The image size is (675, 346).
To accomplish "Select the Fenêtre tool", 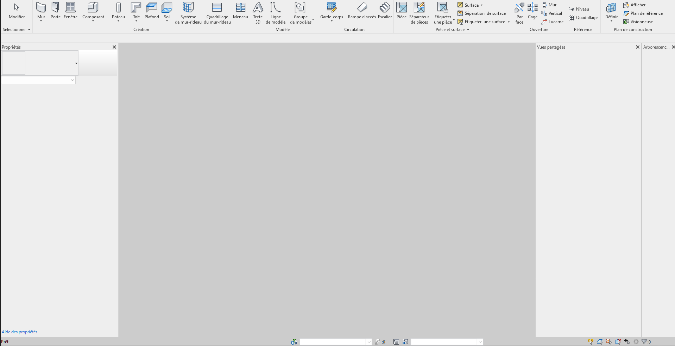I will coord(70,11).
